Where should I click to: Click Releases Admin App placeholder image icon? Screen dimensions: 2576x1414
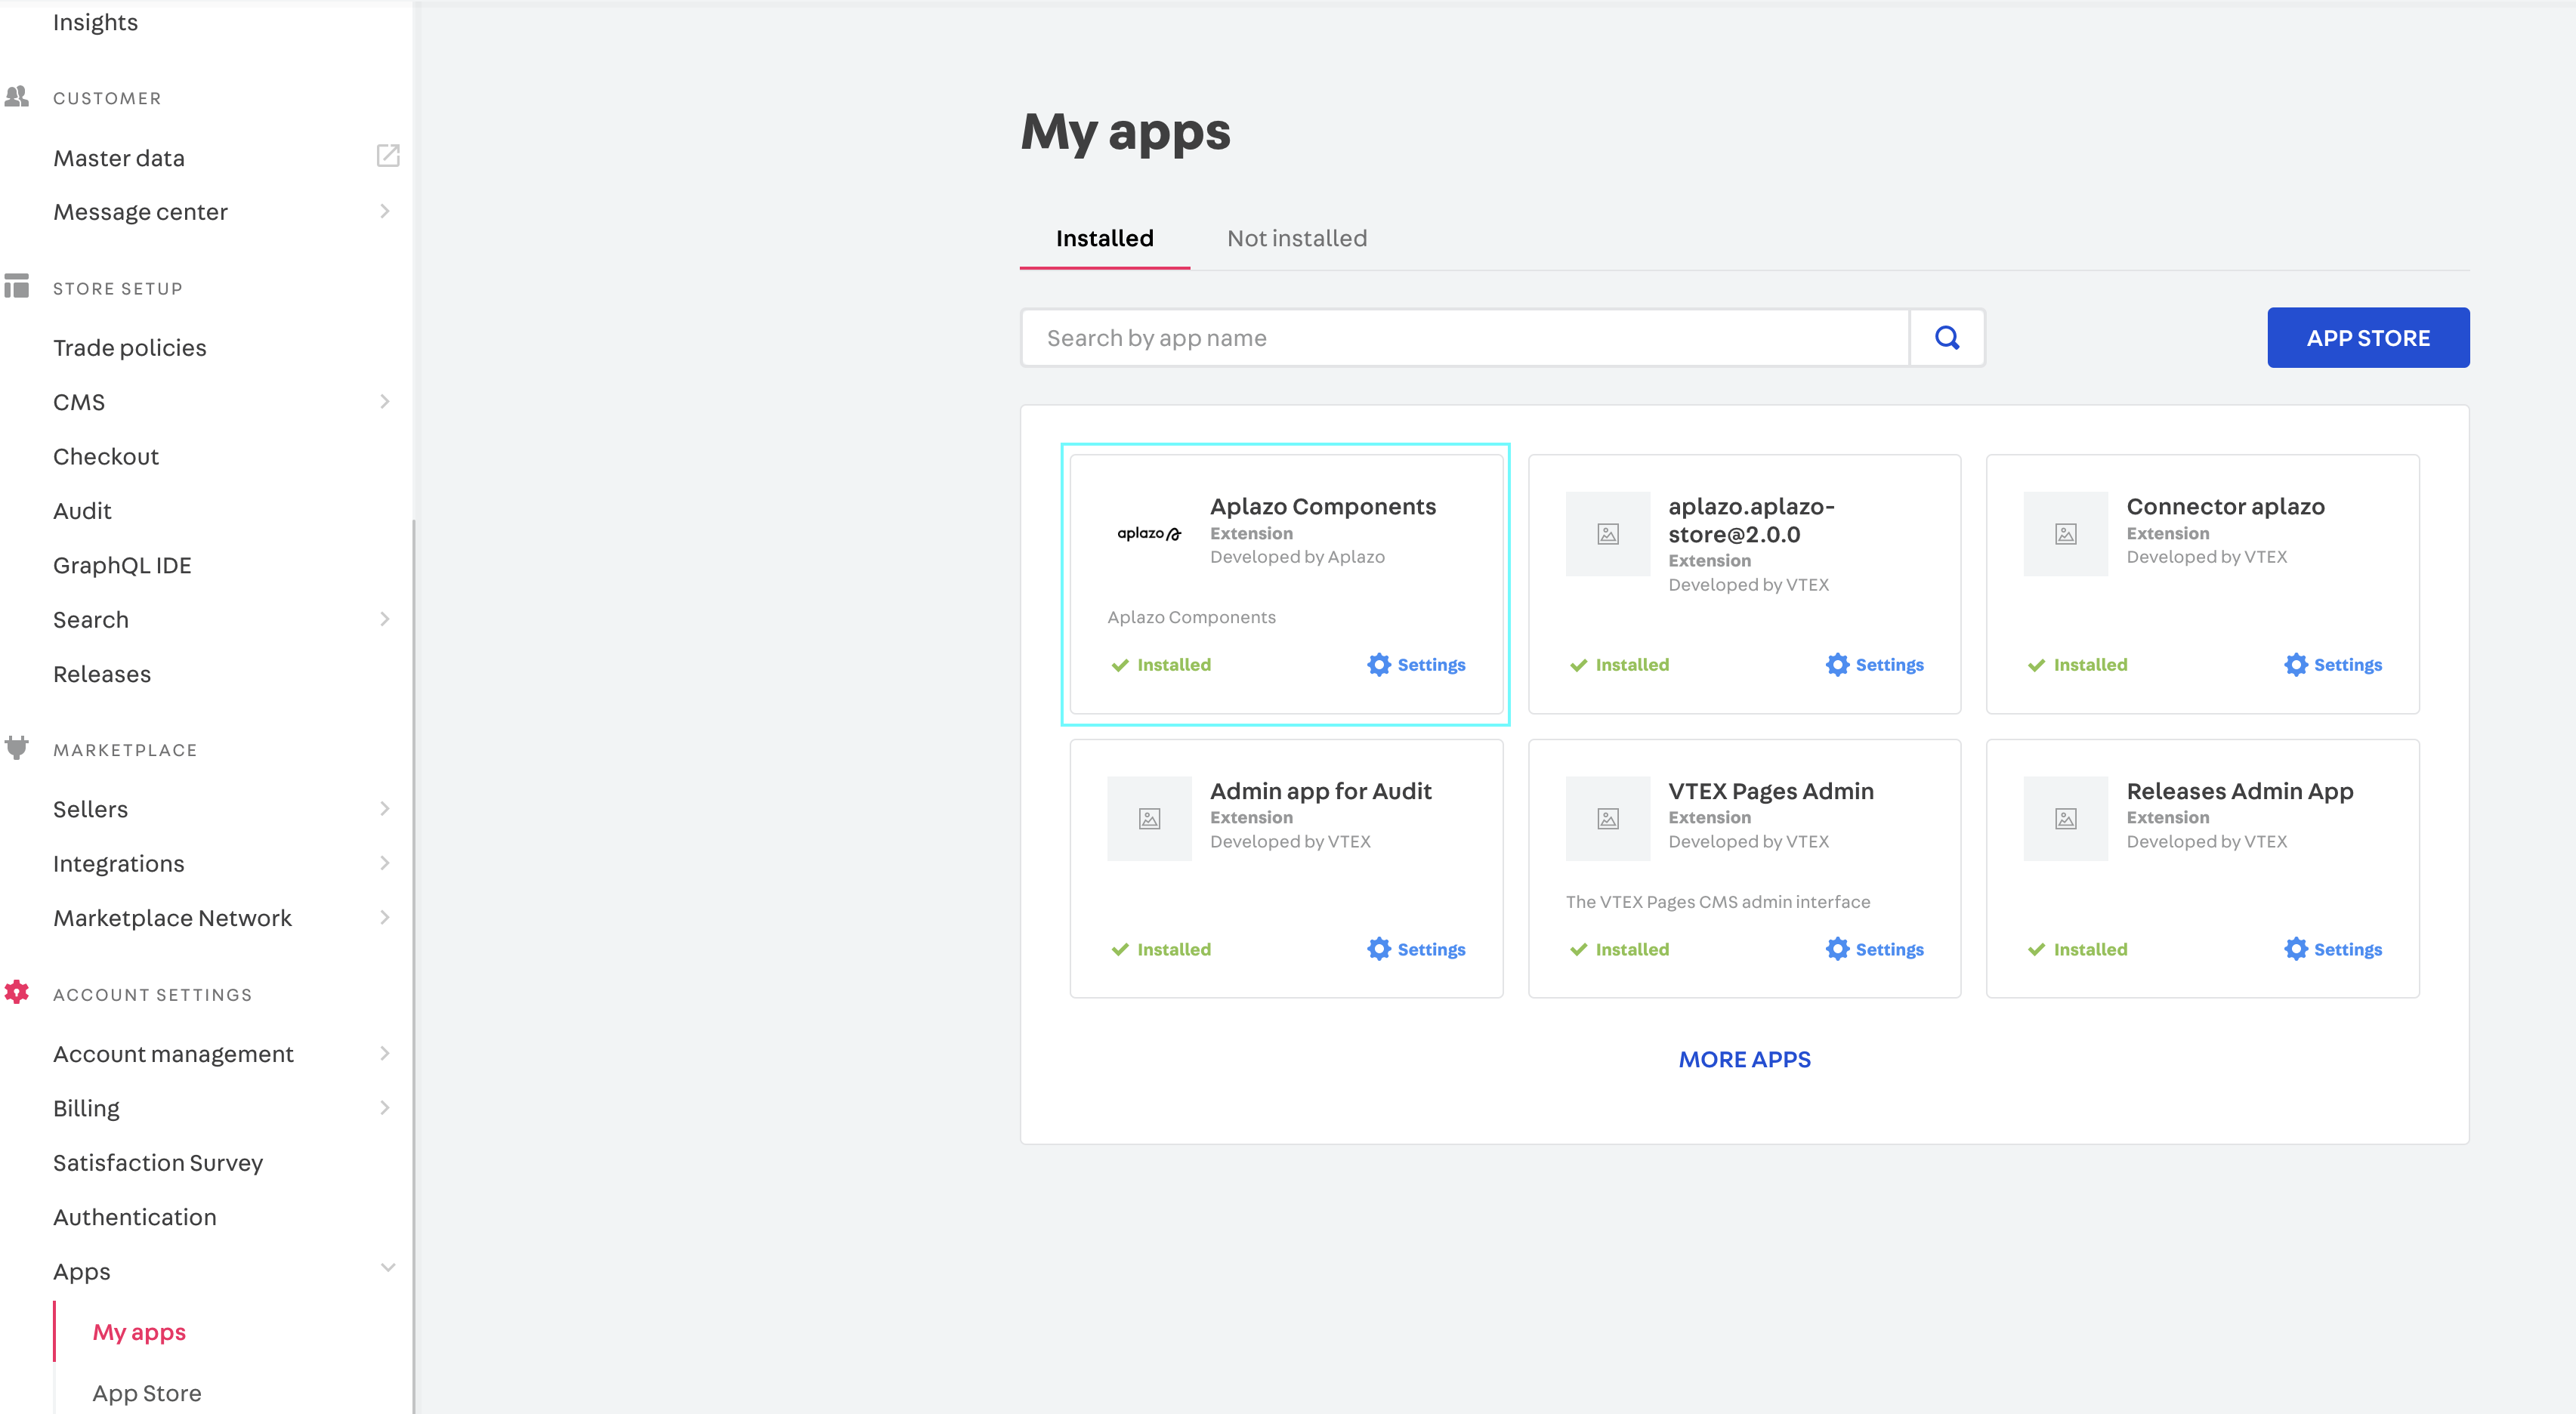click(2065, 819)
